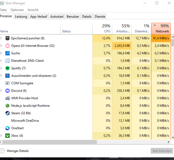Expand the Discord (6) process group
The height and width of the screenshot is (160, 174).
point(1,91)
